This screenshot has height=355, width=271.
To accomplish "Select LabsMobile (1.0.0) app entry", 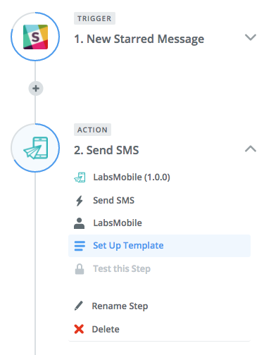I will (132, 177).
